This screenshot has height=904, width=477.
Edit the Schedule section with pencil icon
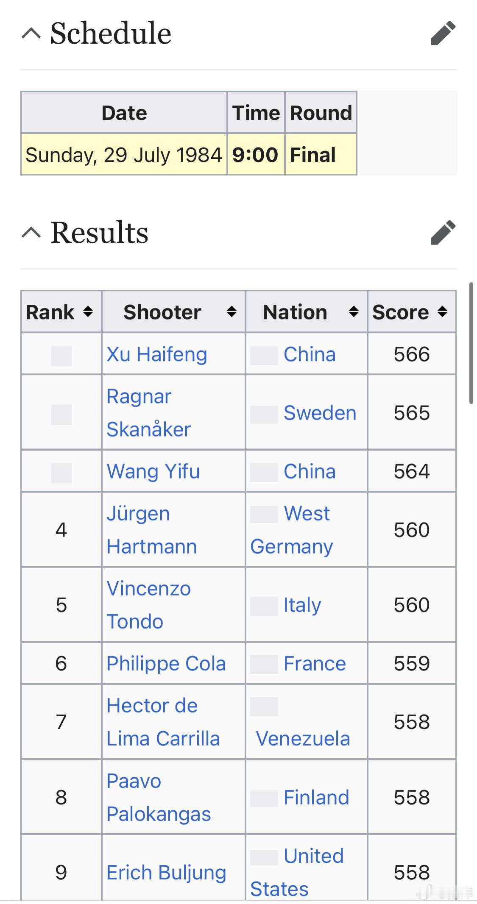tap(443, 33)
